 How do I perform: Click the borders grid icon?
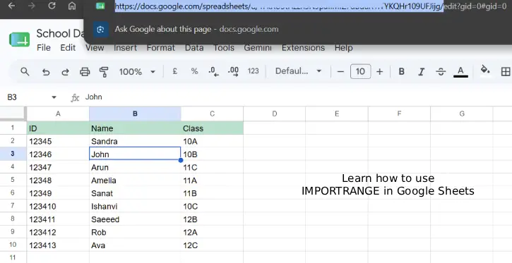click(x=506, y=71)
